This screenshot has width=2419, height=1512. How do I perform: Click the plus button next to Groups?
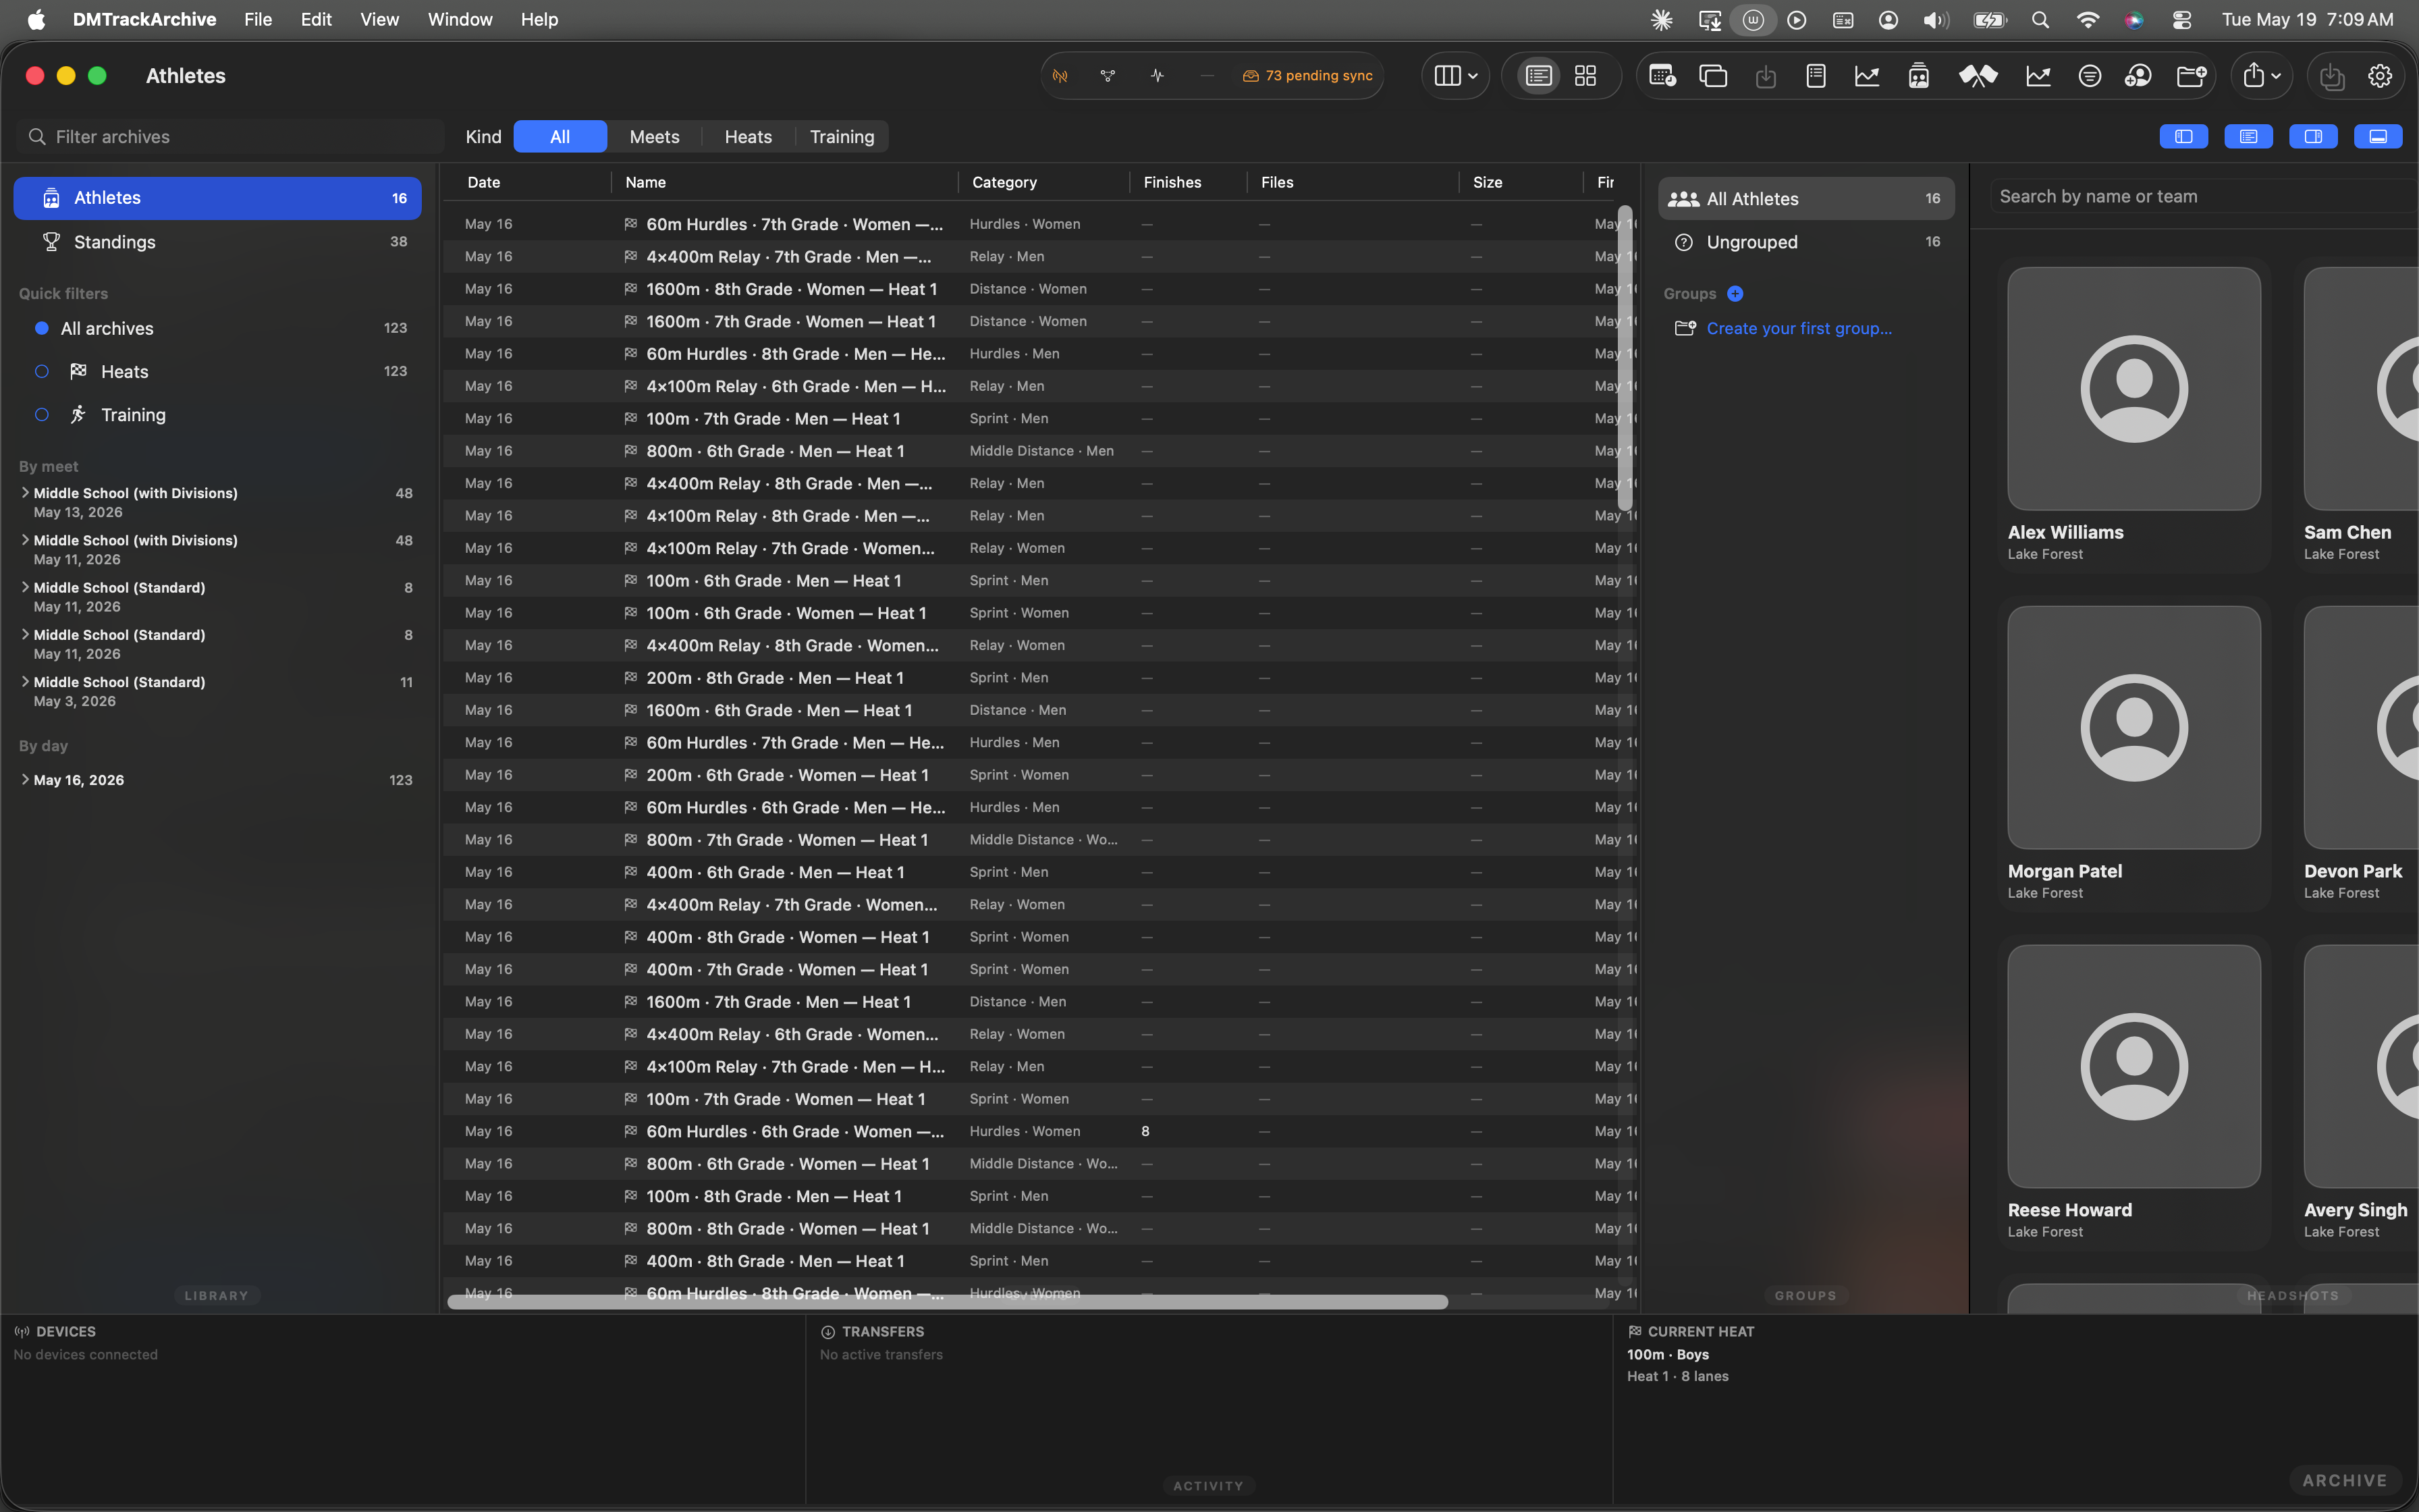(x=1735, y=294)
